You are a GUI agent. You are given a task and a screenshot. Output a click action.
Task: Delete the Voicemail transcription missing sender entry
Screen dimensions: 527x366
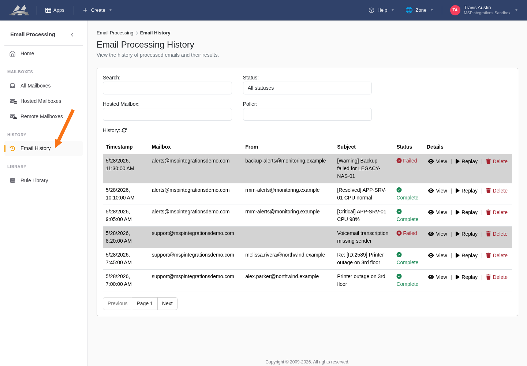pyautogui.click(x=497, y=234)
